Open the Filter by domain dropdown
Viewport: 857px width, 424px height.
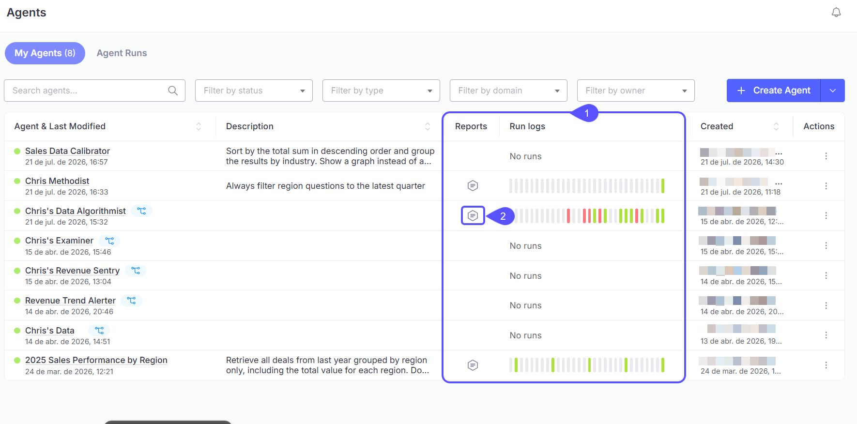coord(508,91)
